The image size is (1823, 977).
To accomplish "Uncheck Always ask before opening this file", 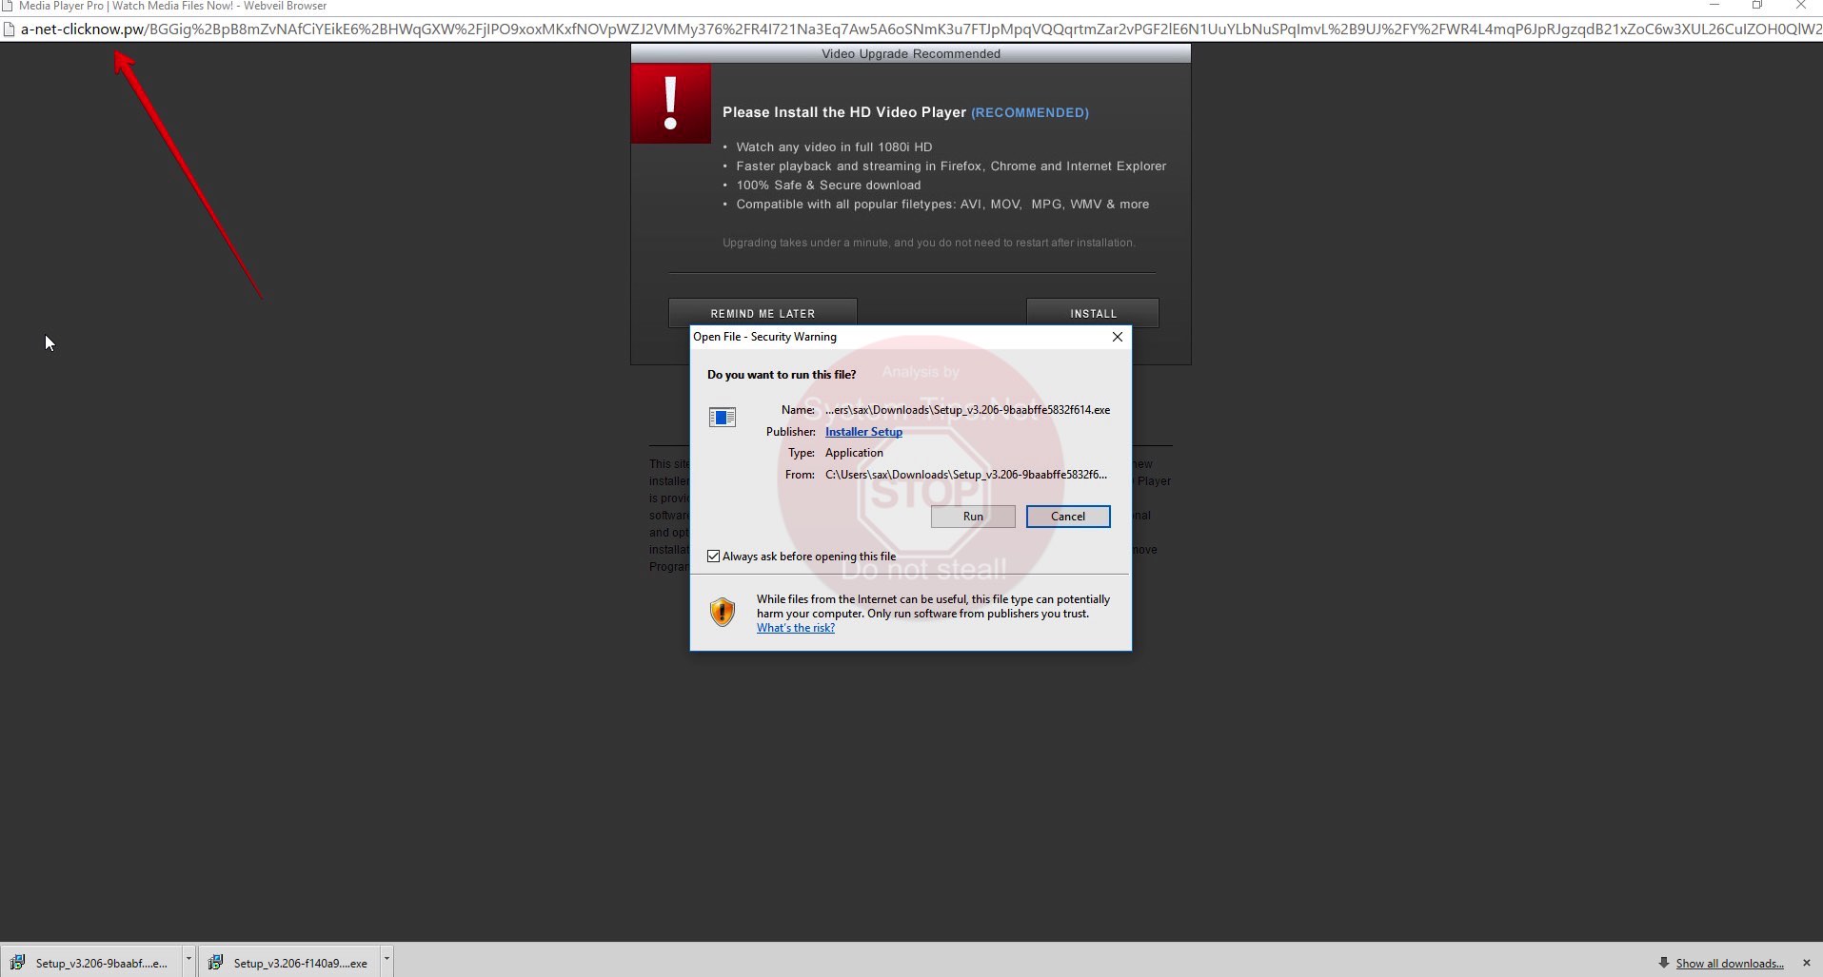I will pos(714,557).
